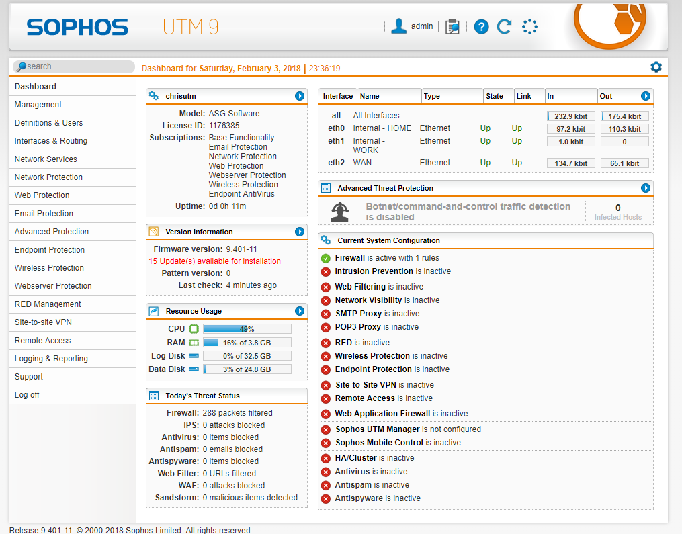Click the RAM module icon

pos(194,342)
